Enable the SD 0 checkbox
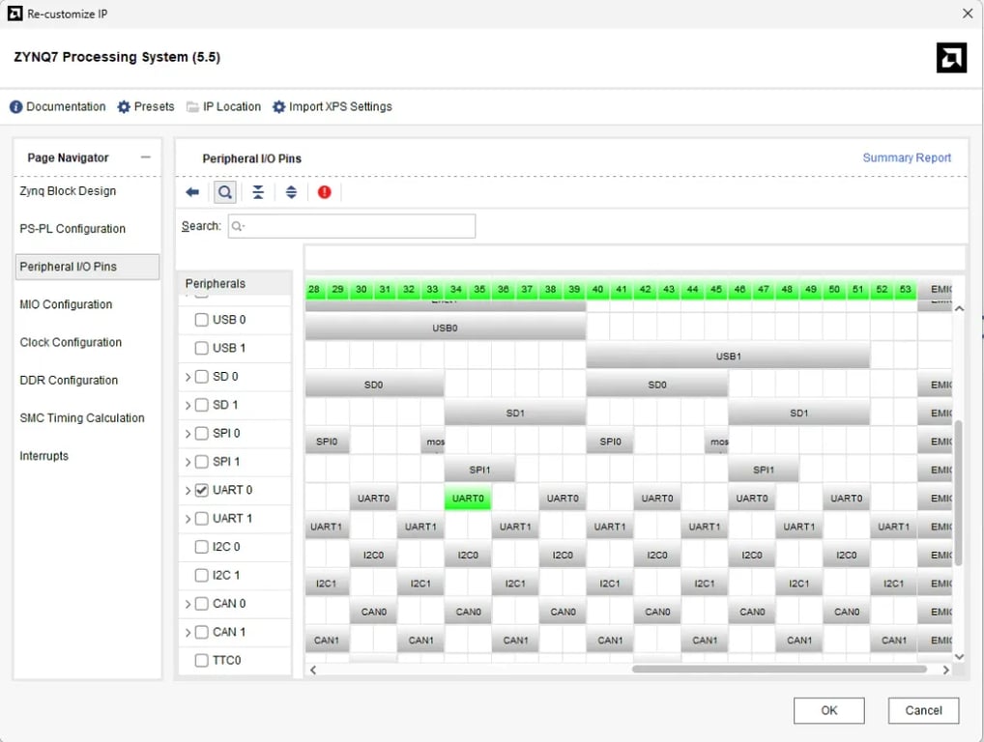This screenshot has height=742, width=984. tap(201, 377)
